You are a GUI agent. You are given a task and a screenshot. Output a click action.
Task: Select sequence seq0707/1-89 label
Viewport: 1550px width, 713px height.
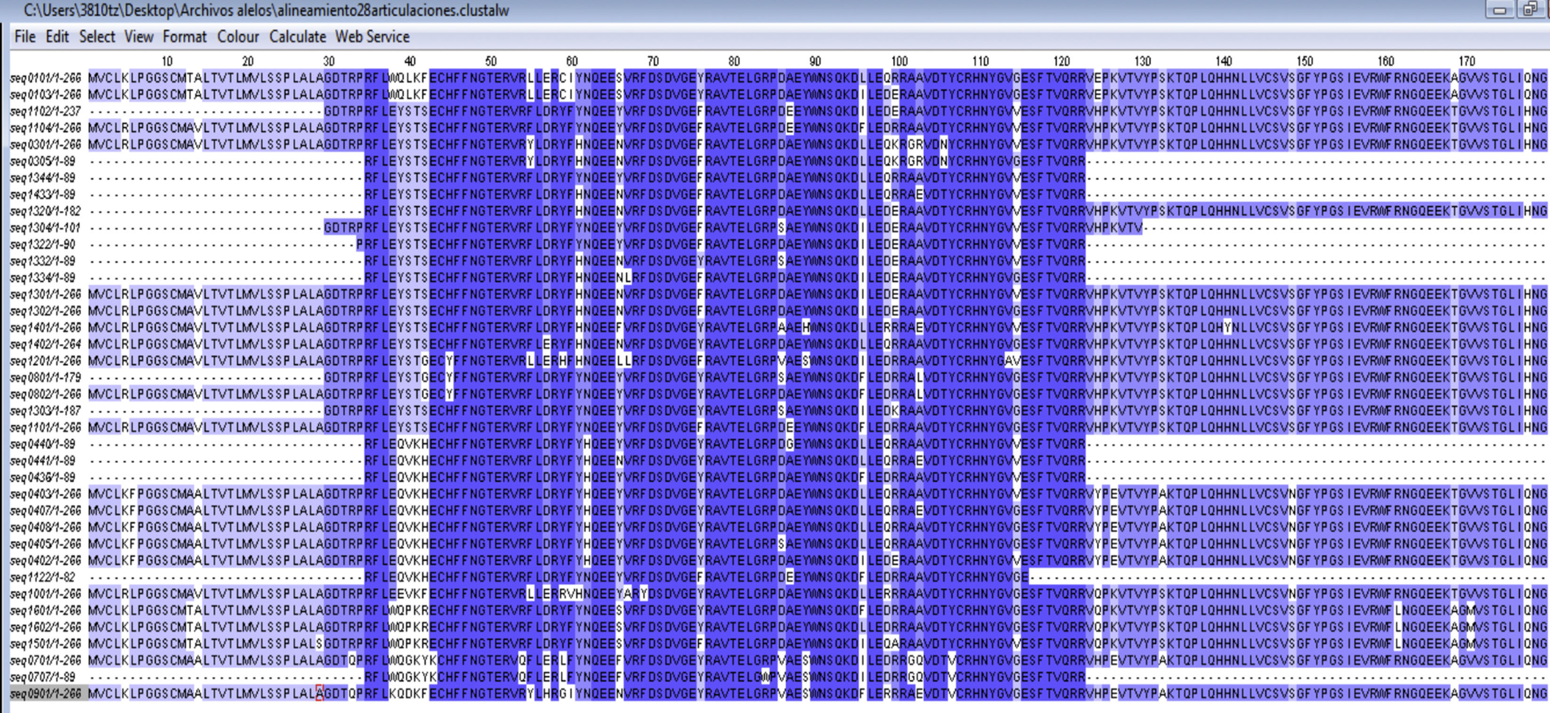(x=43, y=678)
